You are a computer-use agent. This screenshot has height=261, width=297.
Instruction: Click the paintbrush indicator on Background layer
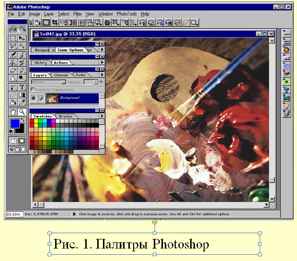click(x=41, y=98)
